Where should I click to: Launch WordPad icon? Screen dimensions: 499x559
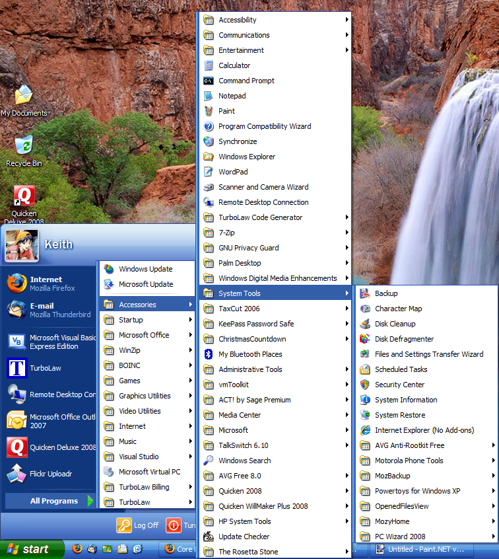tap(209, 172)
